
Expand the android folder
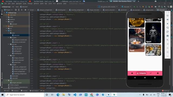click(x=6, y=19)
